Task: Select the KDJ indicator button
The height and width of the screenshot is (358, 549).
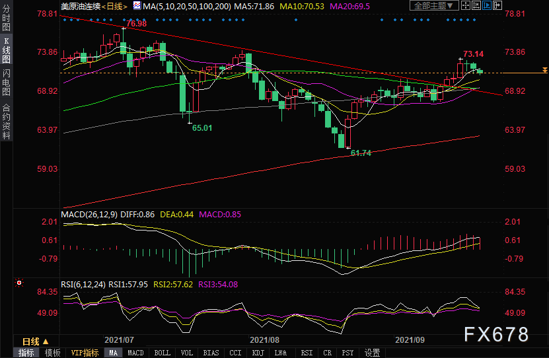Action: 258,353
